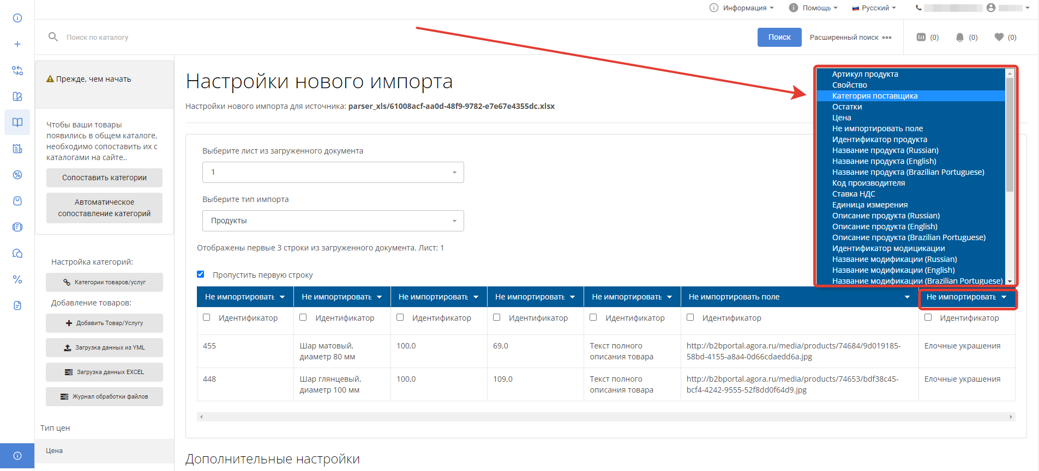The height and width of the screenshot is (471, 1039).
Task: Check Идентификатор box in first column
Action: click(207, 317)
